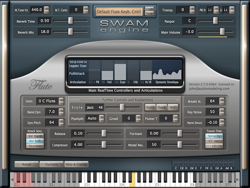Decrease Dyn.Pitch value with minus stepper
This screenshot has height=188, width=250.
pos(61,125)
